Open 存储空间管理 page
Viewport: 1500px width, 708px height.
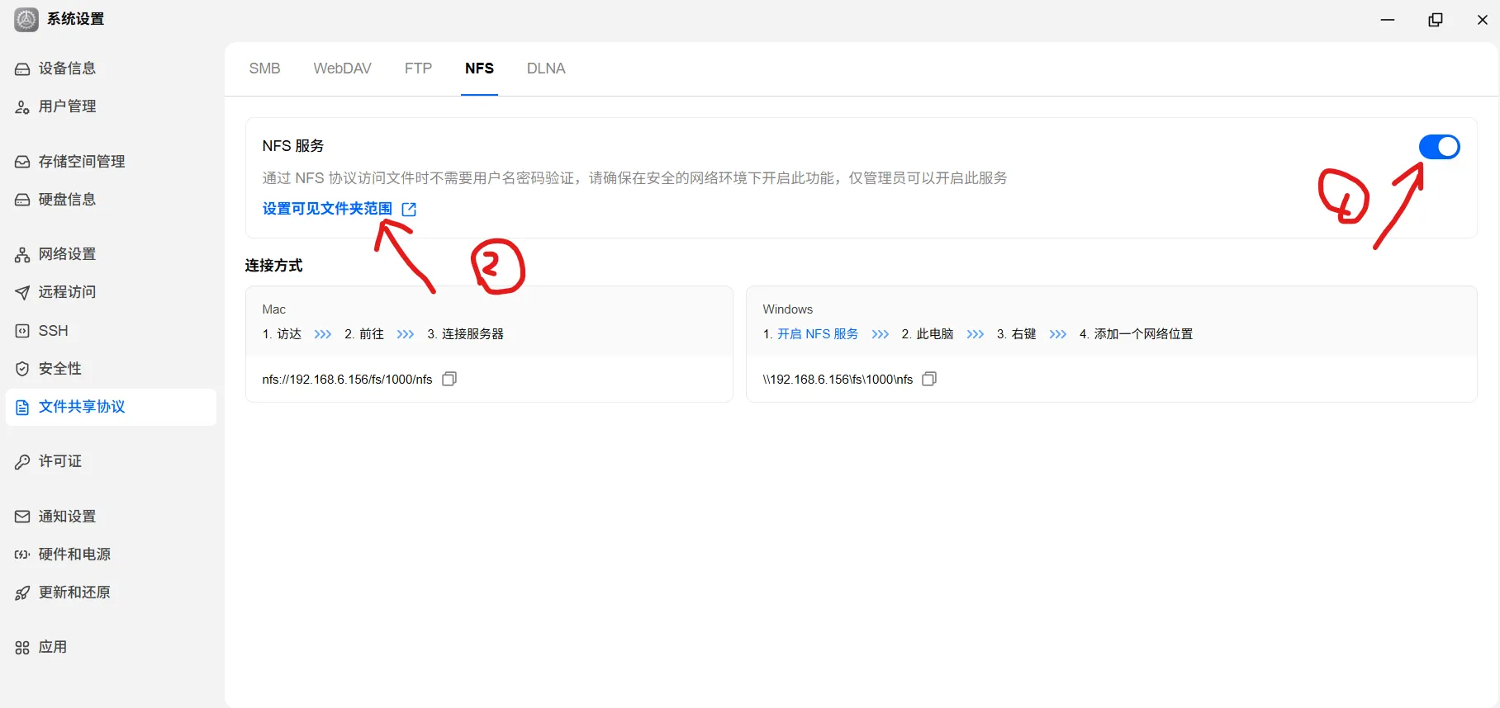tap(111, 162)
